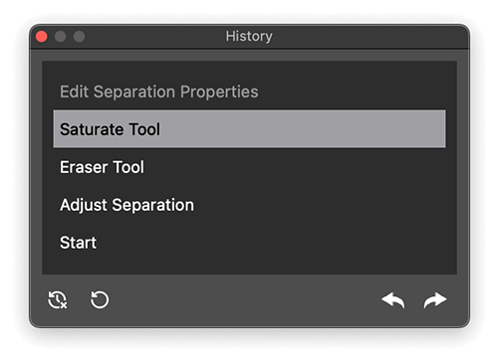This screenshot has height=360, width=498.
Task: Click the circular revert arrow icon
Action: coord(100,299)
